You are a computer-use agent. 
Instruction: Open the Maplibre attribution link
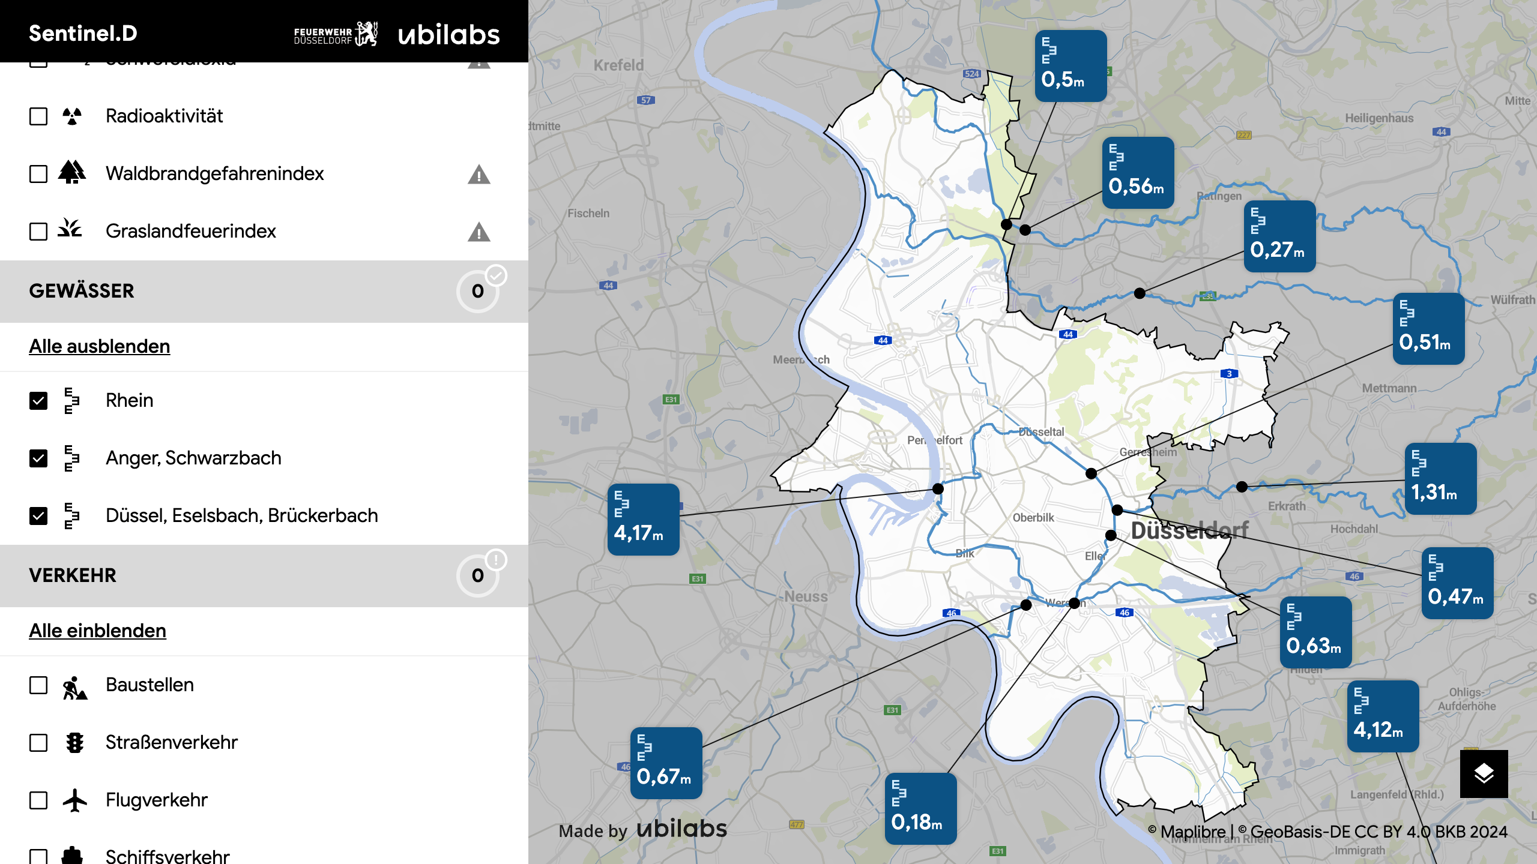(1192, 832)
